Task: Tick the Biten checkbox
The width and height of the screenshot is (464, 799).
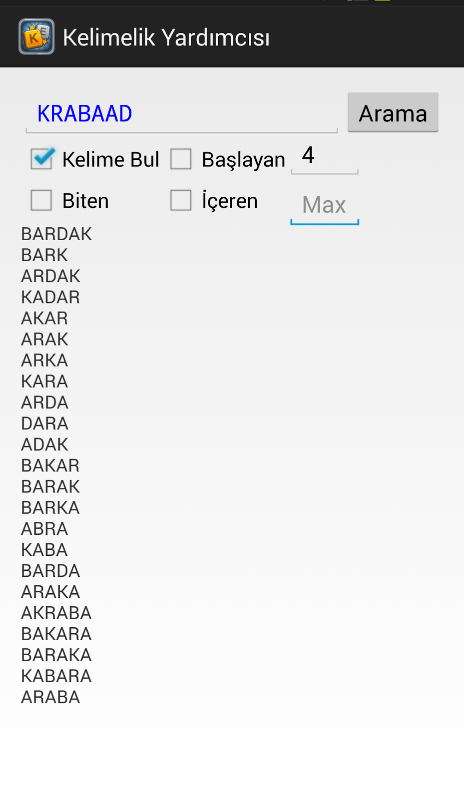Action: coord(41,201)
